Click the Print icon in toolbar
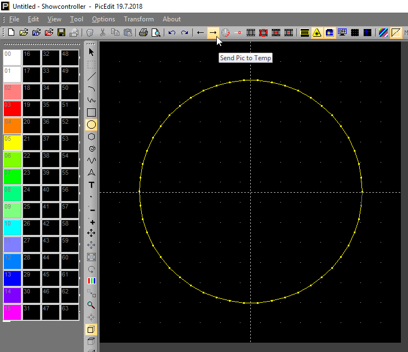The height and width of the screenshot is (352, 408). tap(143, 33)
